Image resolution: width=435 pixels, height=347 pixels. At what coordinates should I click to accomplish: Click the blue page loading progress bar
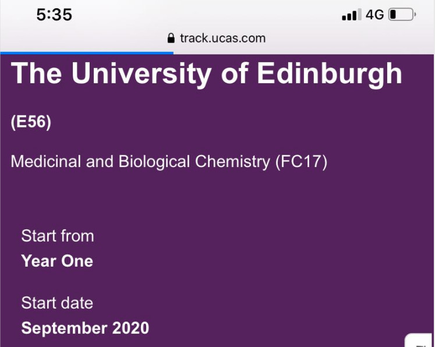pos(87,53)
